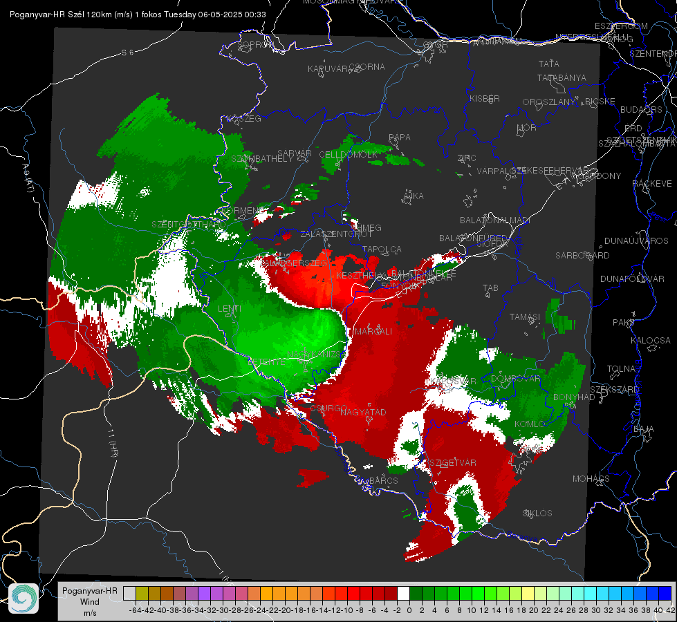Select the bright yellow swatch above 18
The width and height of the screenshot is (677, 622).
coord(528,593)
